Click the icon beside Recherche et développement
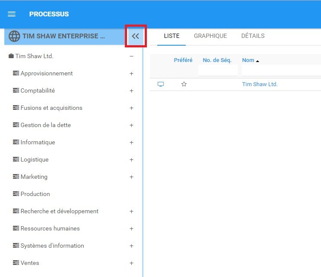Image resolution: width=321 pixels, height=277 pixels. tap(16, 211)
